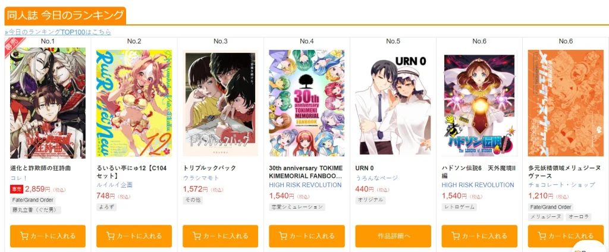Add ハドソン伝説6 to the cart
Screen dimensions: 609x252
[x=479, y=236]
